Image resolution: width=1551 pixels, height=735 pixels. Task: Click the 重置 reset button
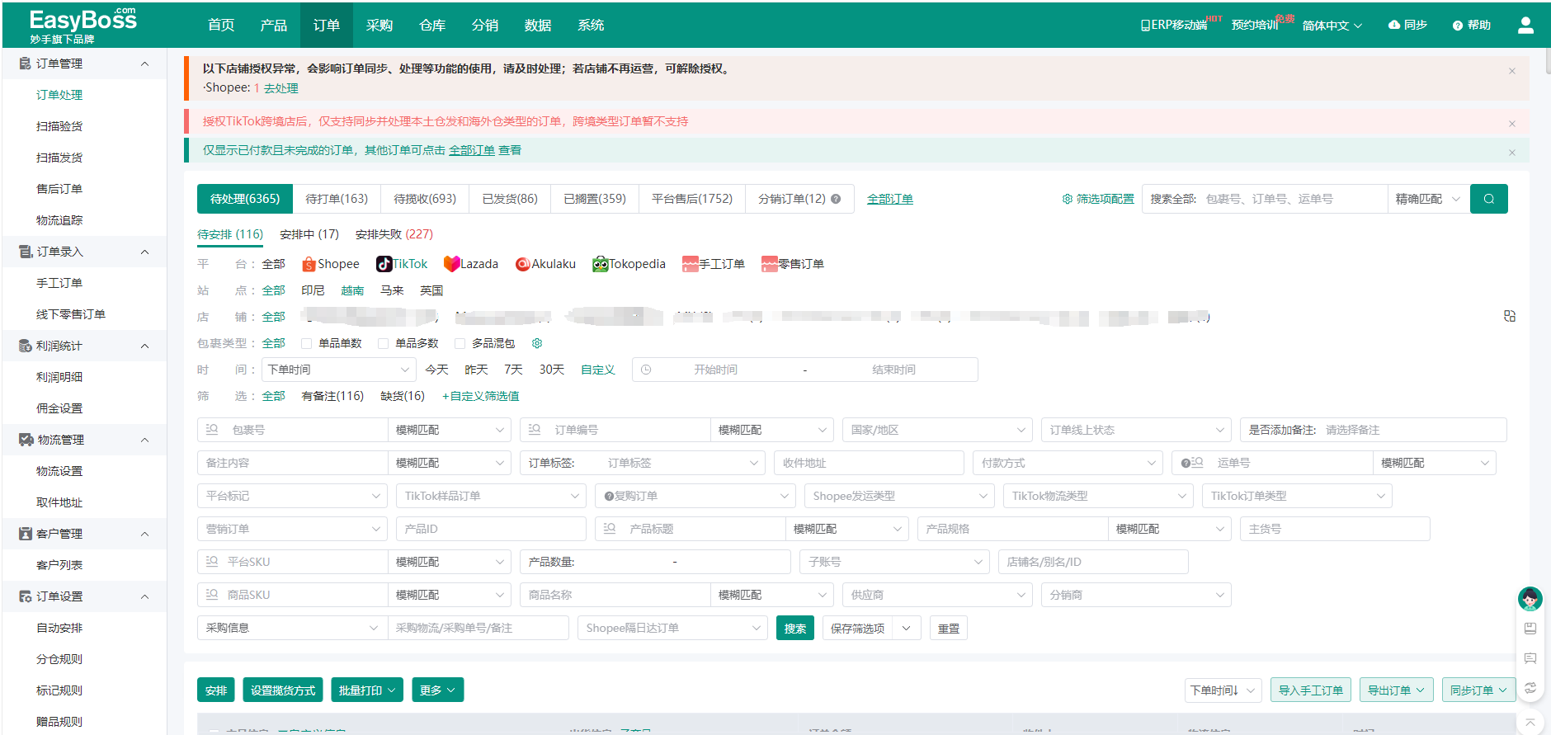tap(949, 628)
